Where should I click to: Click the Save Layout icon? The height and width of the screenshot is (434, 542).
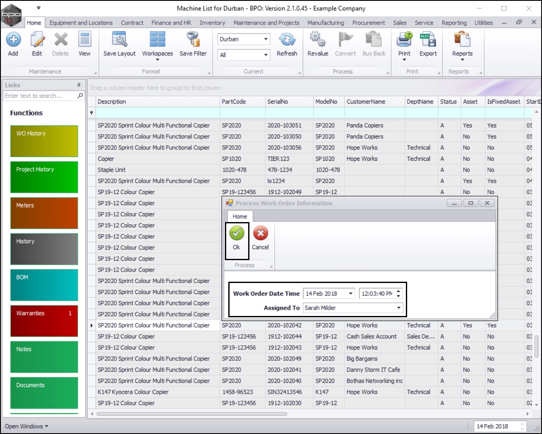click(x=119, y=40)
